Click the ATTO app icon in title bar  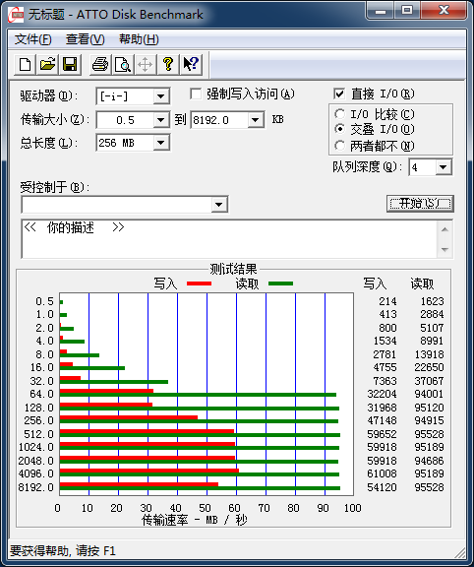(x=16, y=15)
